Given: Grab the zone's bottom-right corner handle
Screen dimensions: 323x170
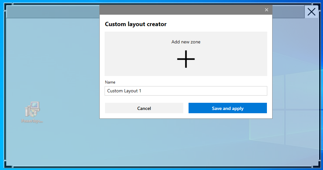Looking at the screenshot, I should [x=316, y=163].
